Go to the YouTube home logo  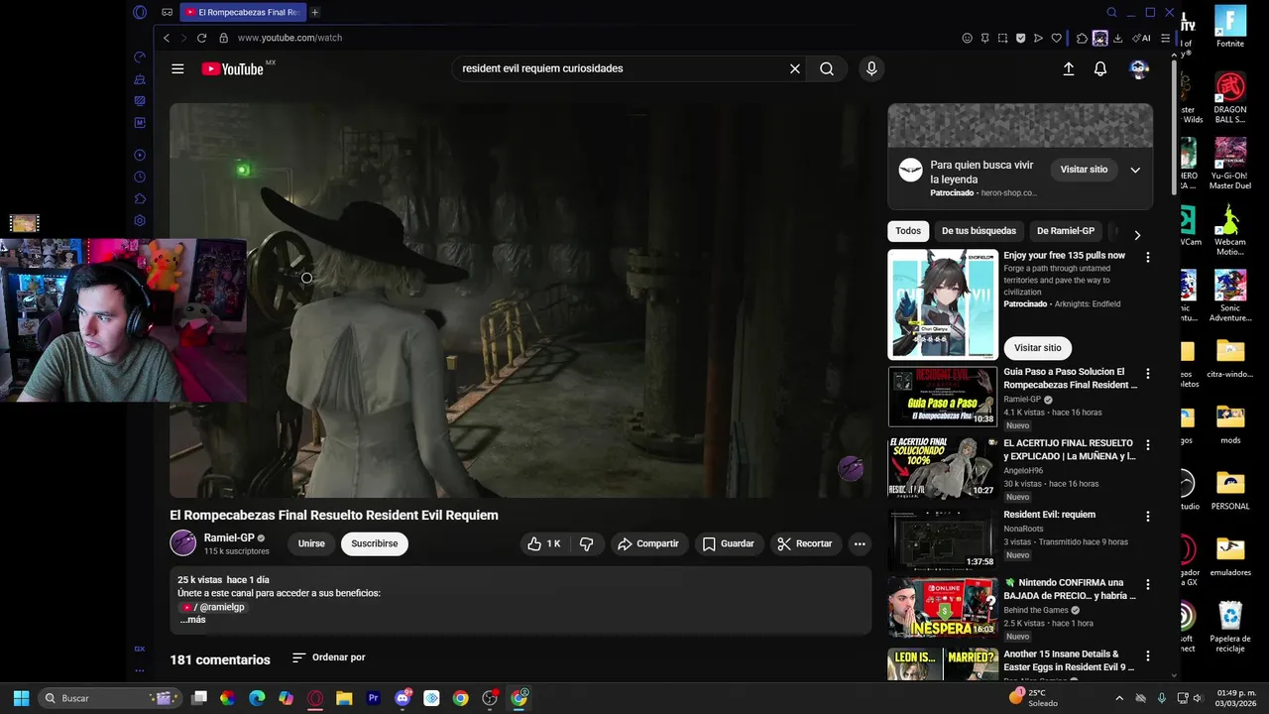click(x=232, y=68)
